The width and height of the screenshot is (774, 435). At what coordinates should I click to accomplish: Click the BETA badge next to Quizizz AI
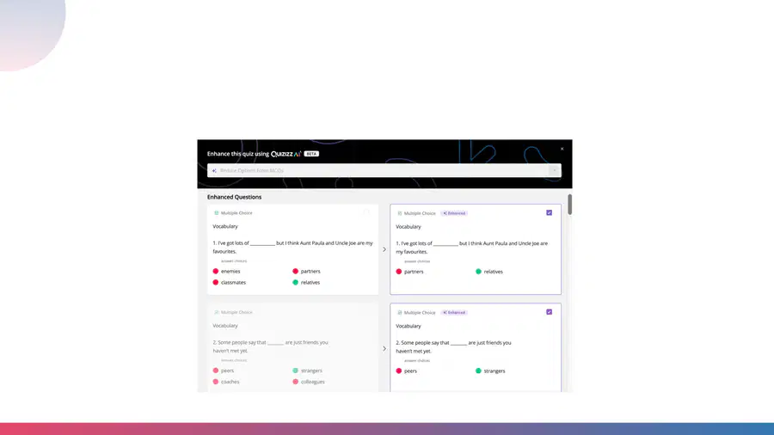pyautogui.click(x=311, y=154)
